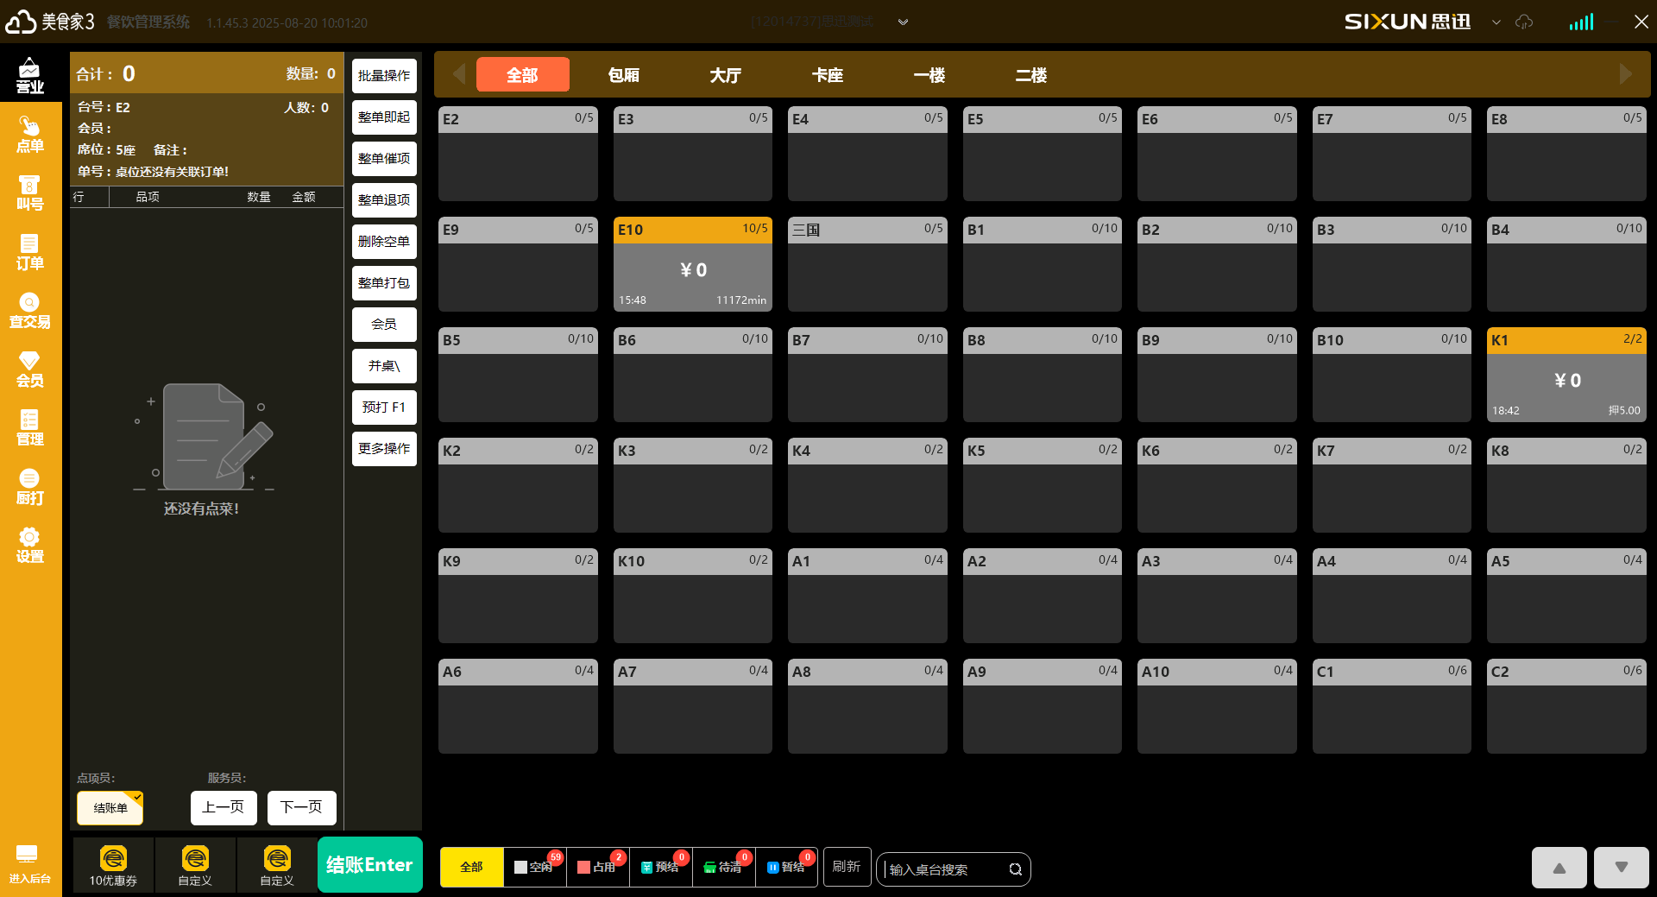1657x897 pixels.
Task: Select empty table K10
Action: click(693, 596)
